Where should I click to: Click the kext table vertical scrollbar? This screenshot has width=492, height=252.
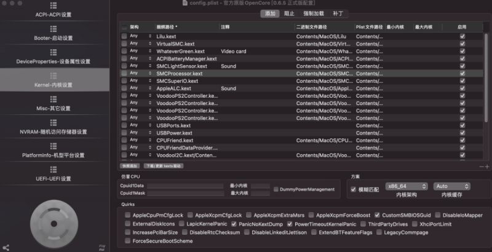486,77
